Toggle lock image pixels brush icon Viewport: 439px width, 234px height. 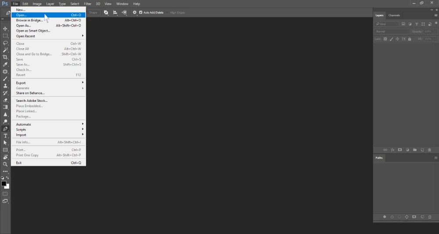click(392, 39)
